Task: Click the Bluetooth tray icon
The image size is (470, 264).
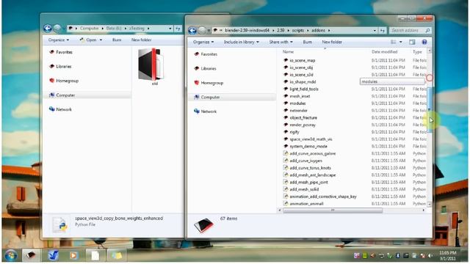Action: [x=397, y=256]
